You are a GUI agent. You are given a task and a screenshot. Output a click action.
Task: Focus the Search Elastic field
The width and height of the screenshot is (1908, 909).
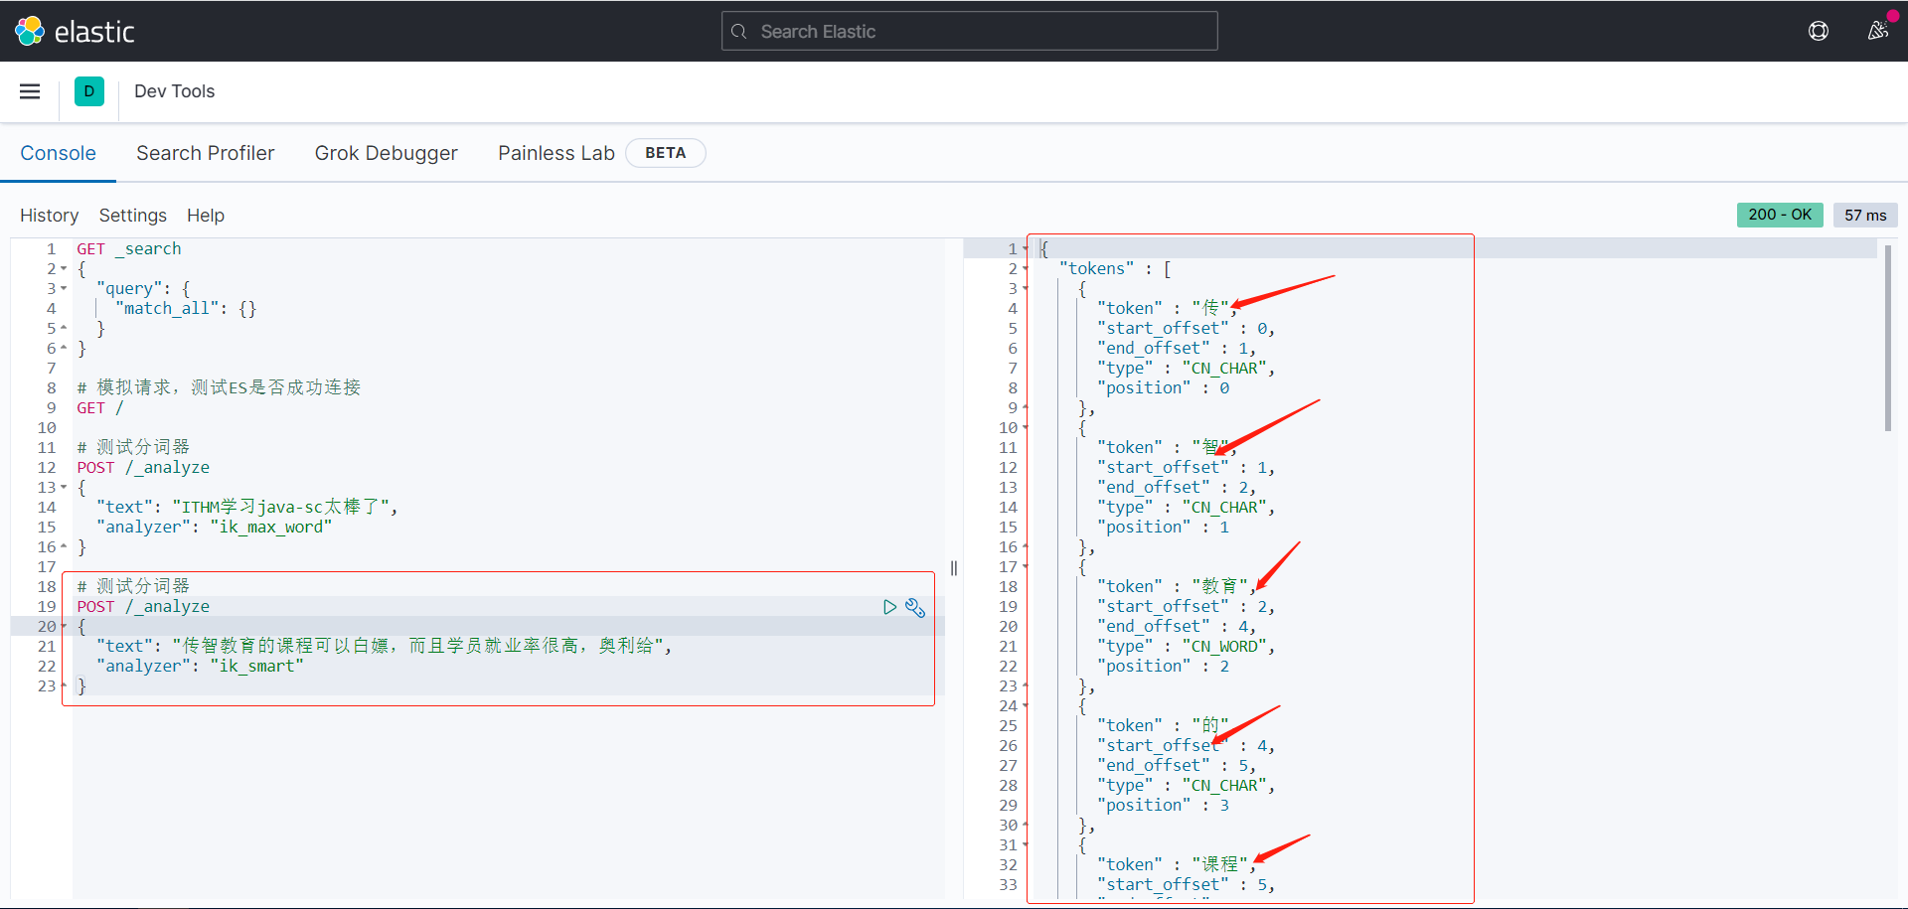[x=969, y=32]
